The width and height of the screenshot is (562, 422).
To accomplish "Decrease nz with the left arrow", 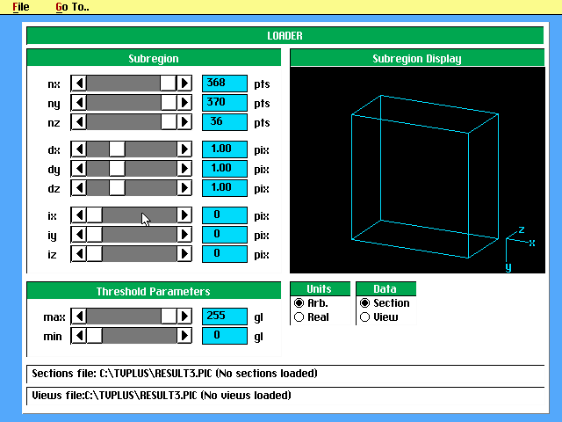I will click(x=79, y=122).
